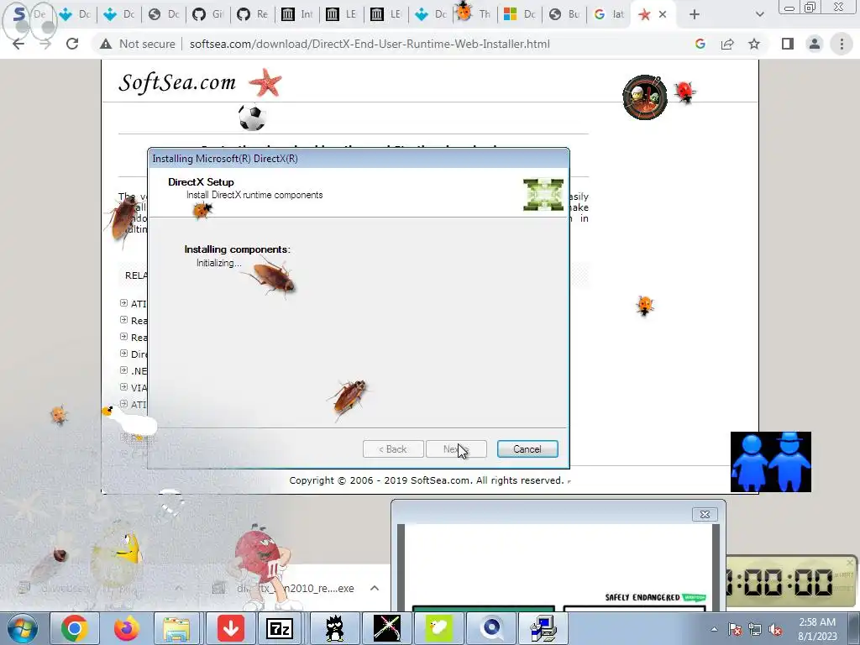Click the blue two-people desktop gadget
Screen dimensions: 860x645
pos(771,462)
